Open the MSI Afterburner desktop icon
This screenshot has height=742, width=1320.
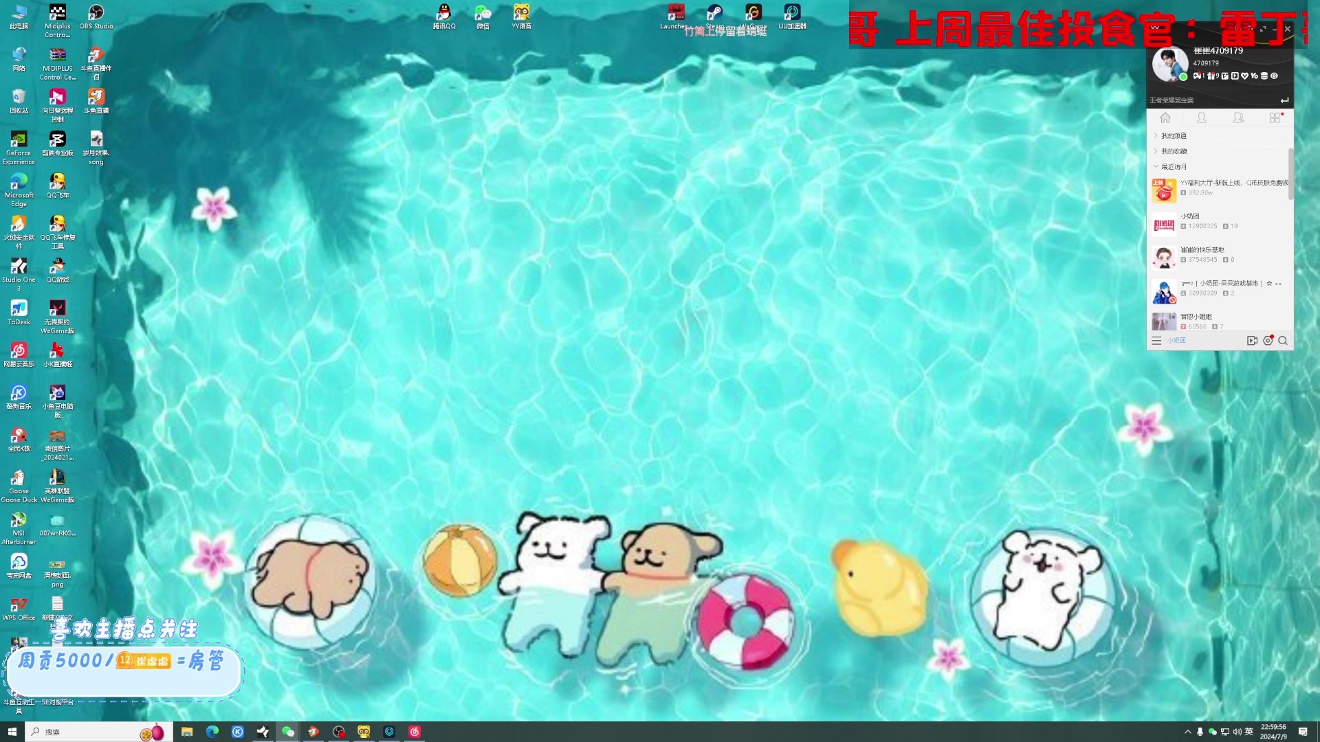(x=19, y=528)
